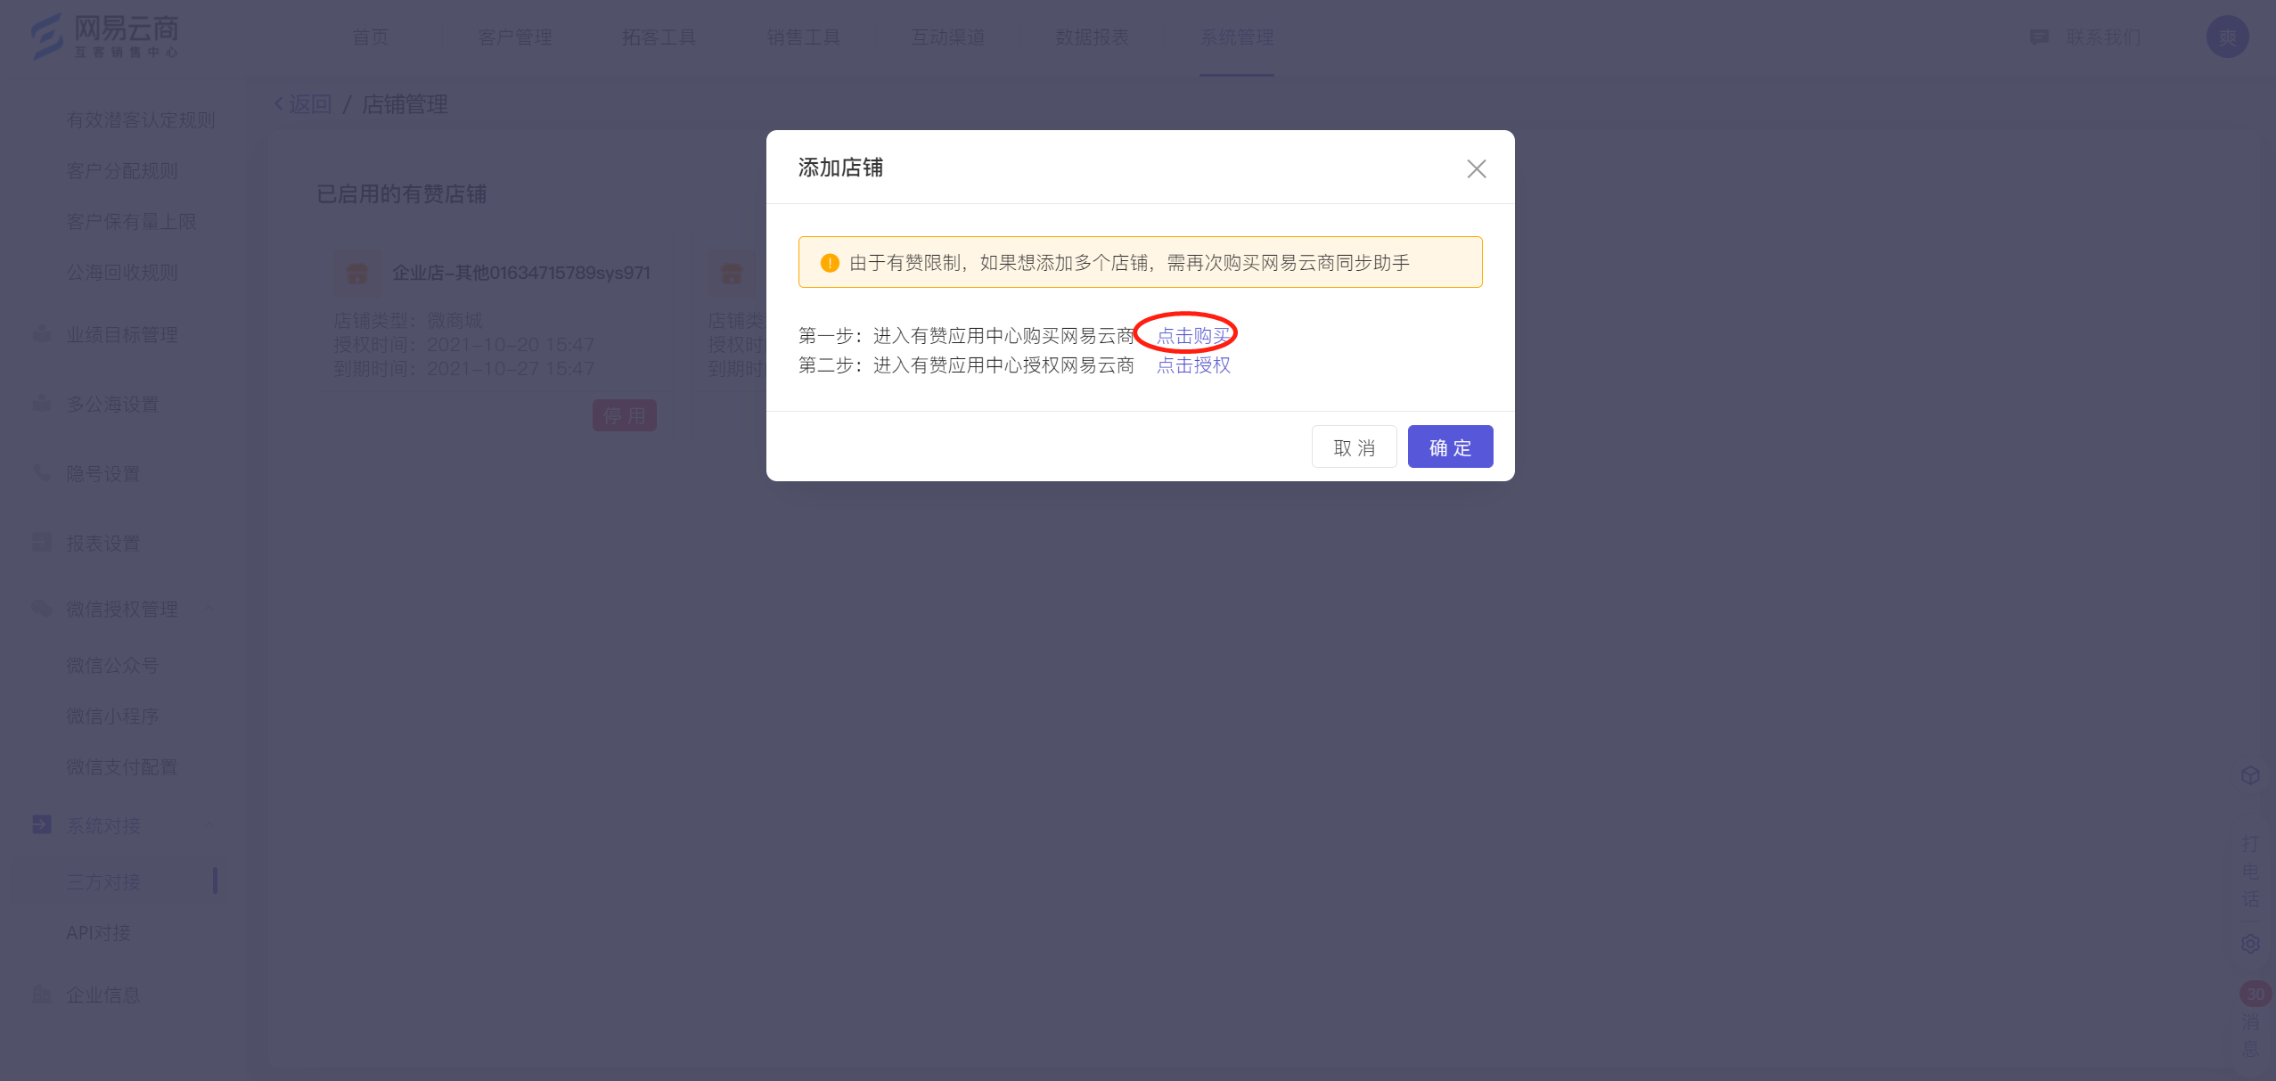This screenshot has width=2276, height=1081.
Task: Click the 停用 button on shop card
Action: 624,415
